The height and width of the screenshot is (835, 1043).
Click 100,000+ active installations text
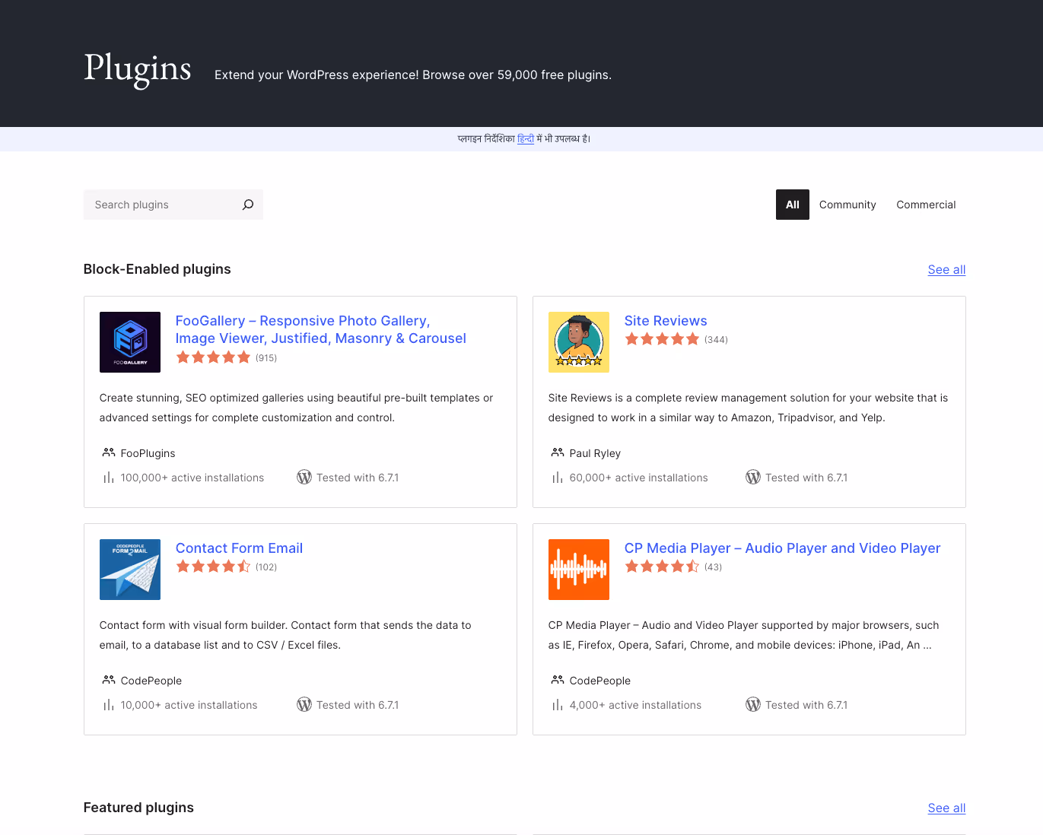(x=192, y=478)
